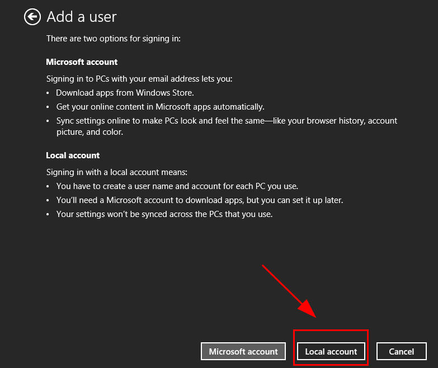Cancel adding a user

(x=402, y=351)
